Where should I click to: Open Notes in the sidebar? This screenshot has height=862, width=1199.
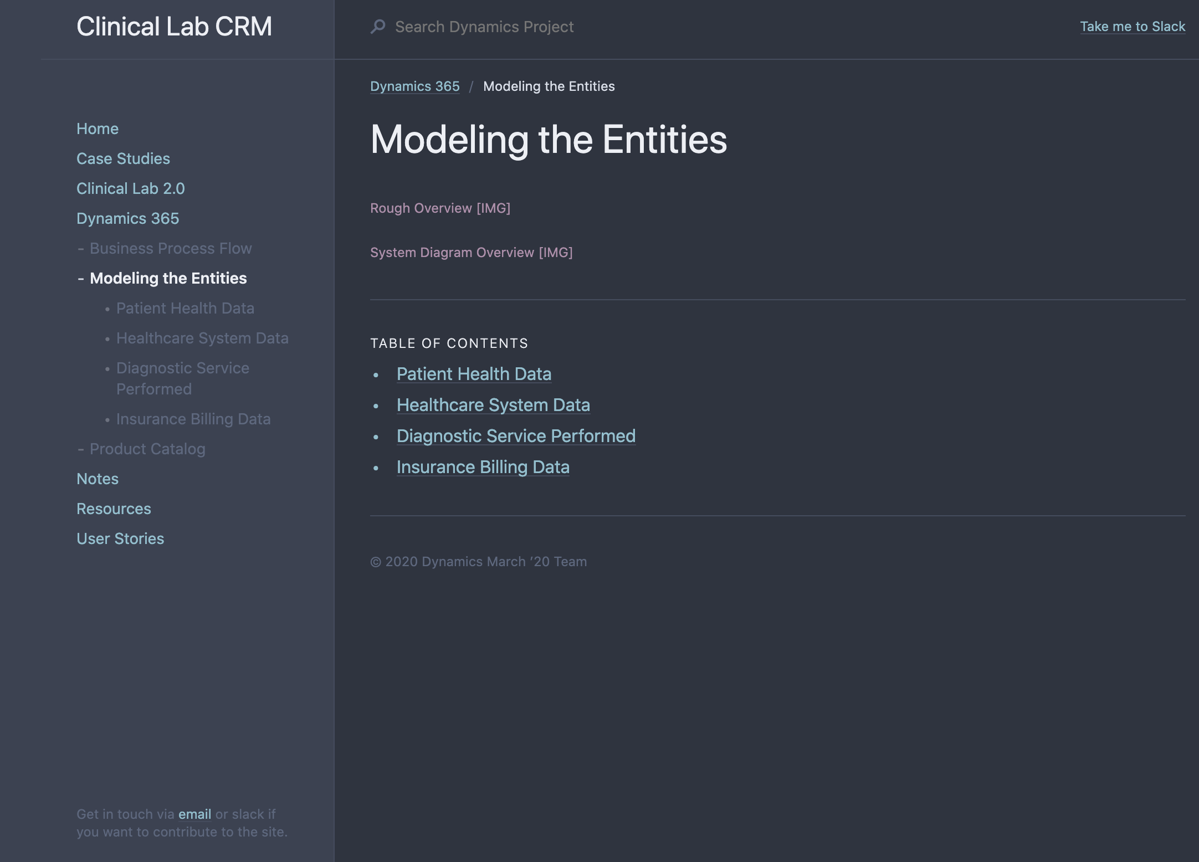(98, 479)
